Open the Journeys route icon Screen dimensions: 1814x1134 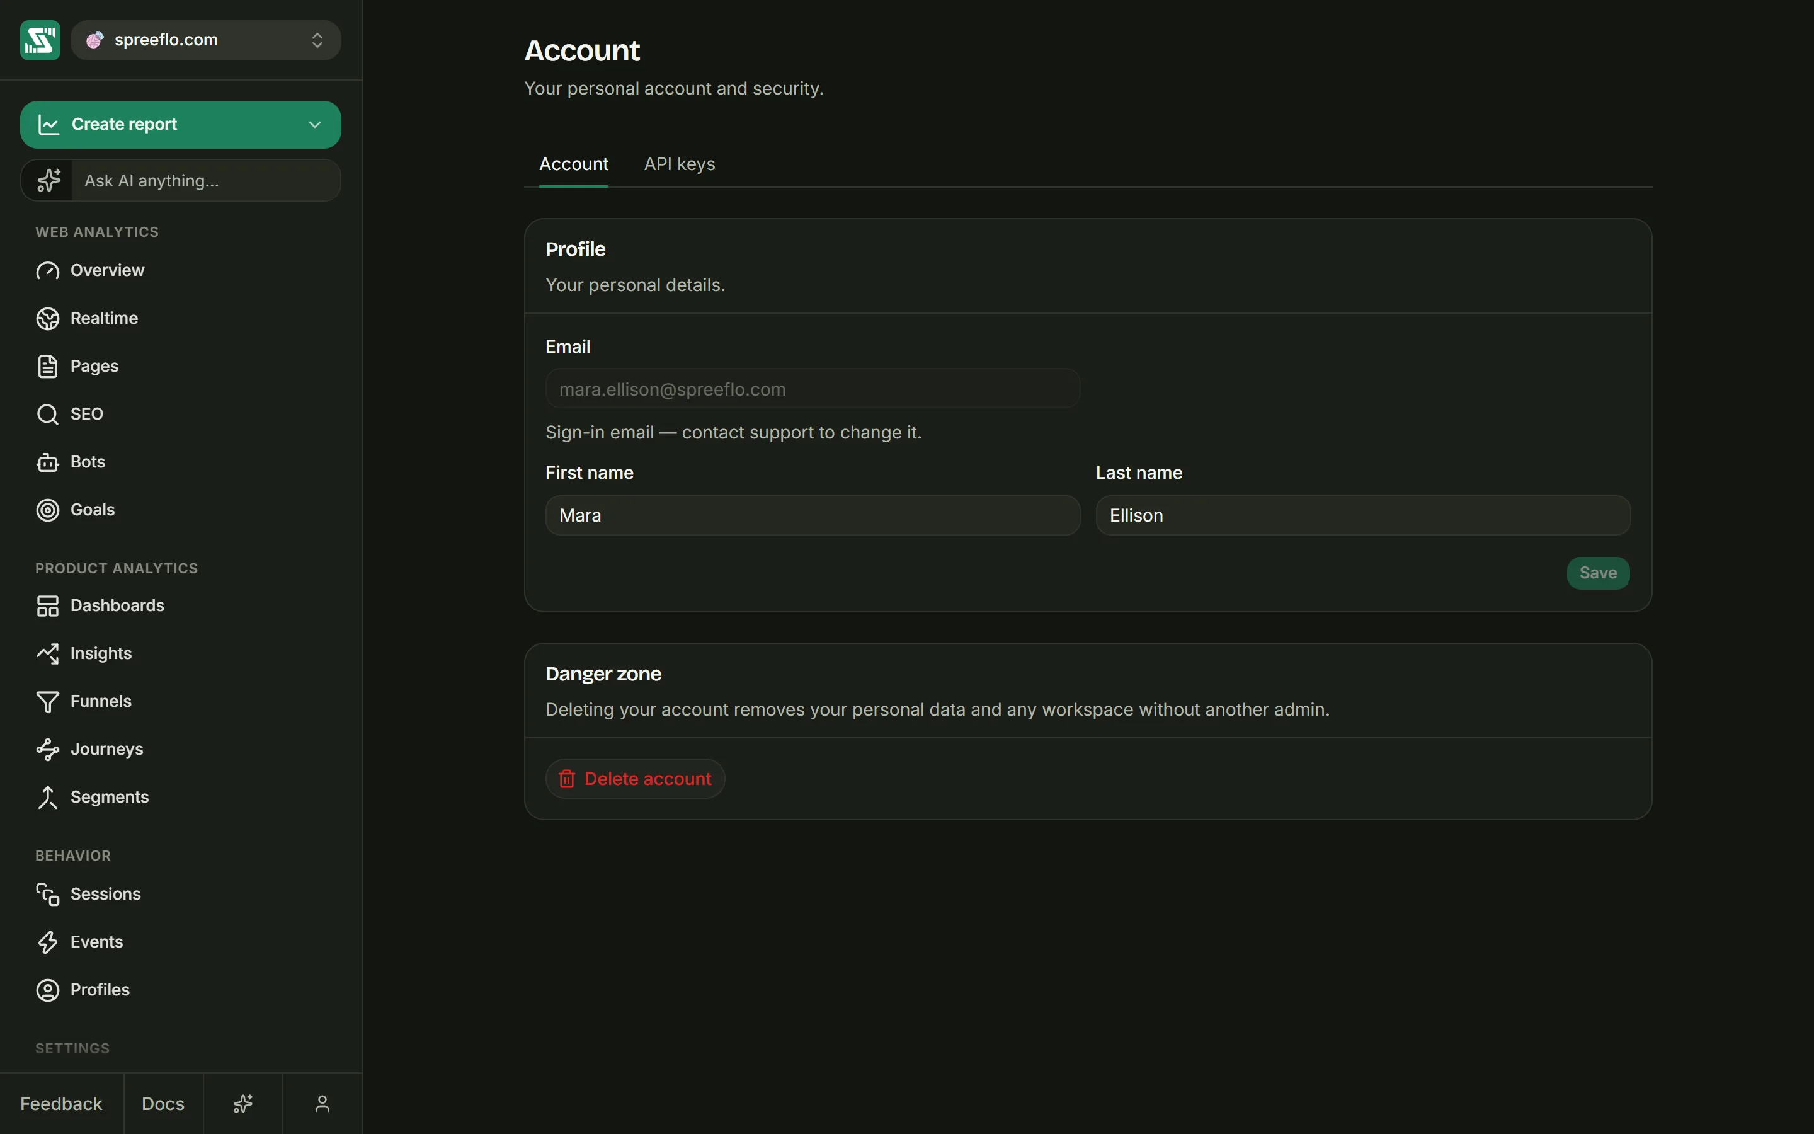pos(47,749)
